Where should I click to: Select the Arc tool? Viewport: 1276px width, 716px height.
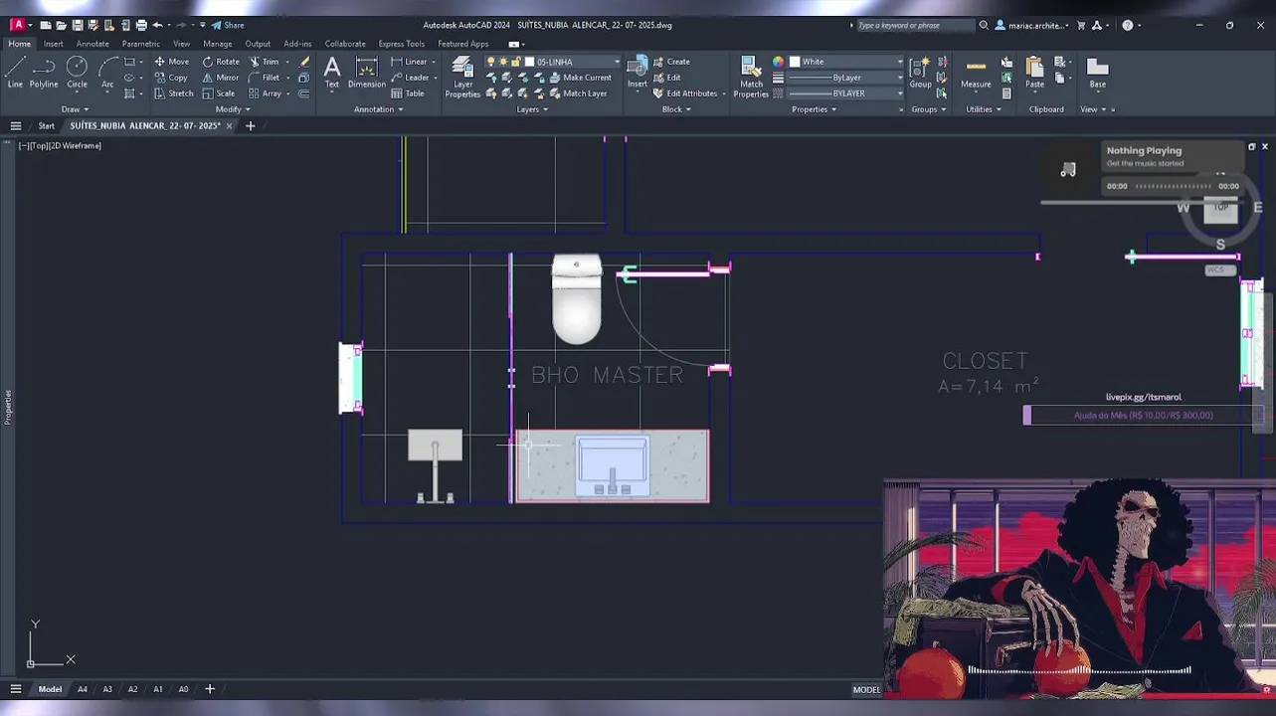107,73
